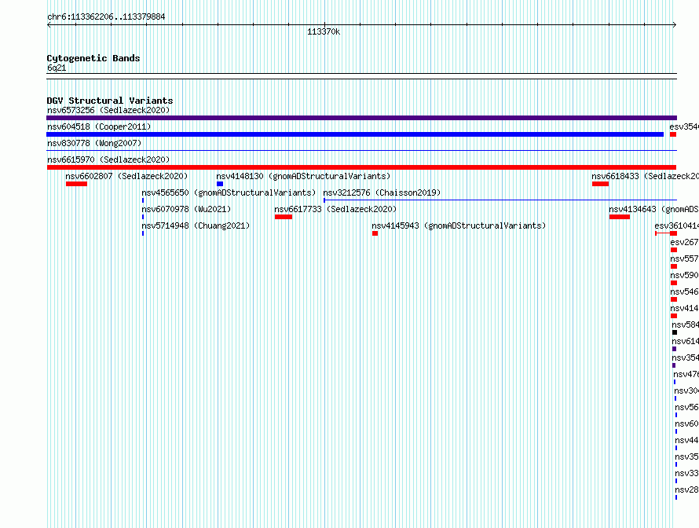The width and height of the screenshot is (699, 528).
Task: Click the right arrowhead of the ruler
Action: coord(675,25)
